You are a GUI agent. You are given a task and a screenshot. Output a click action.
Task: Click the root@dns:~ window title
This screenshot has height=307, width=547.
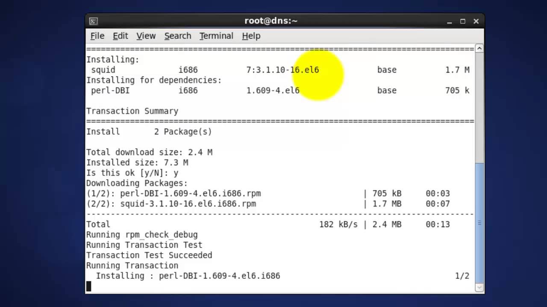tap(271, 21)
